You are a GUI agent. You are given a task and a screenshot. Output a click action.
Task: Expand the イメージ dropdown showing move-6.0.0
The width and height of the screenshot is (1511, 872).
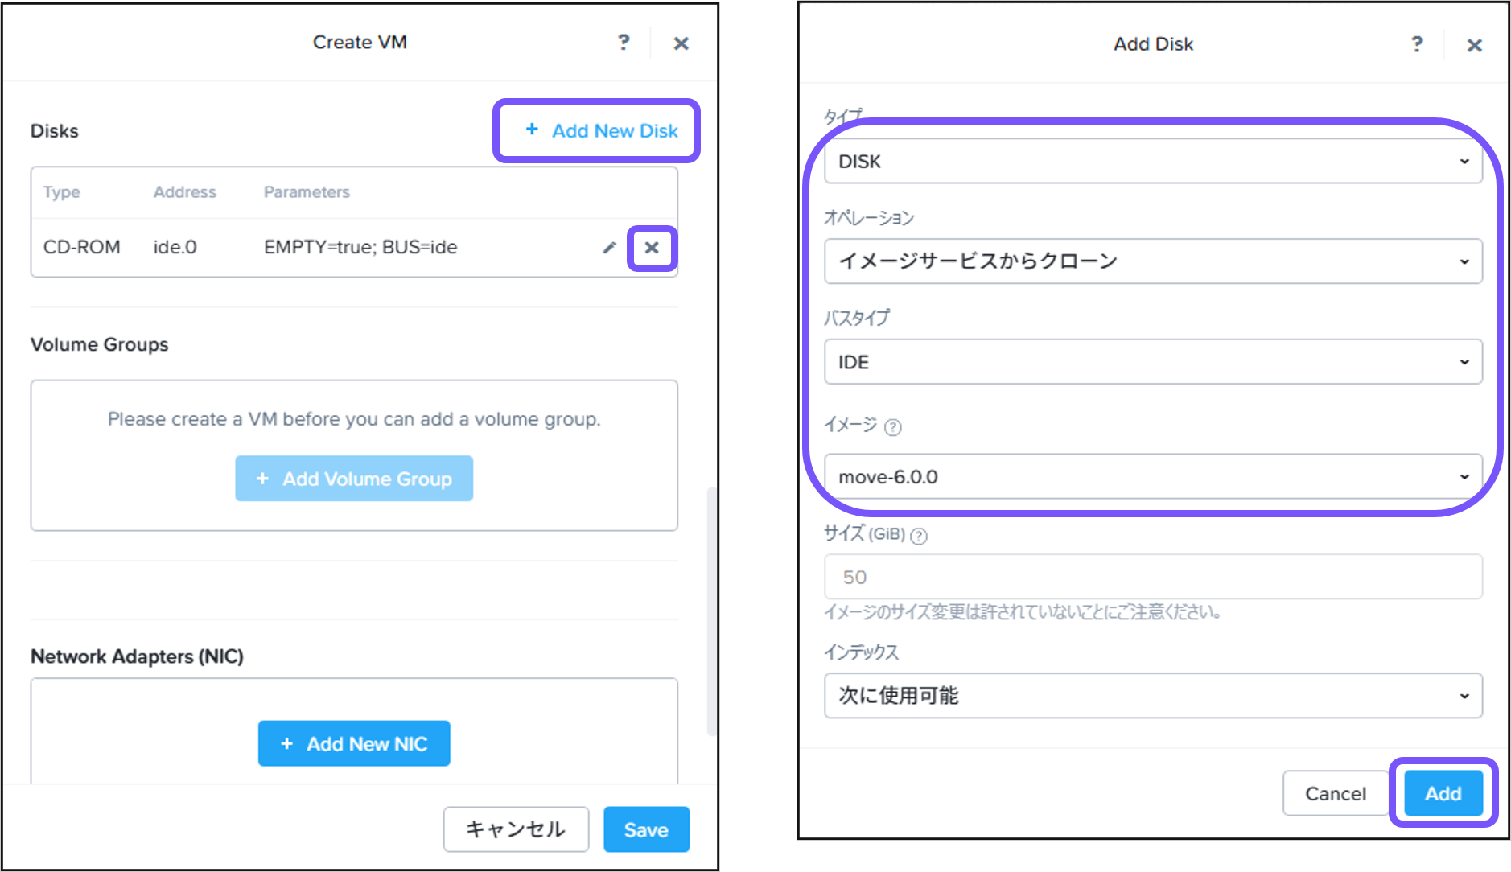1152,477
